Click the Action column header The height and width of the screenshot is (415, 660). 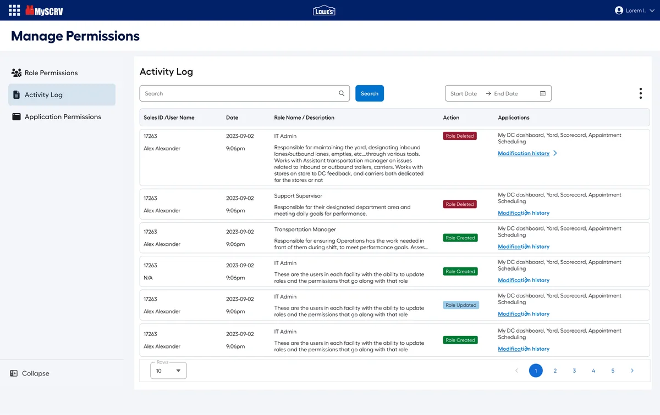(x=451, y=117)
